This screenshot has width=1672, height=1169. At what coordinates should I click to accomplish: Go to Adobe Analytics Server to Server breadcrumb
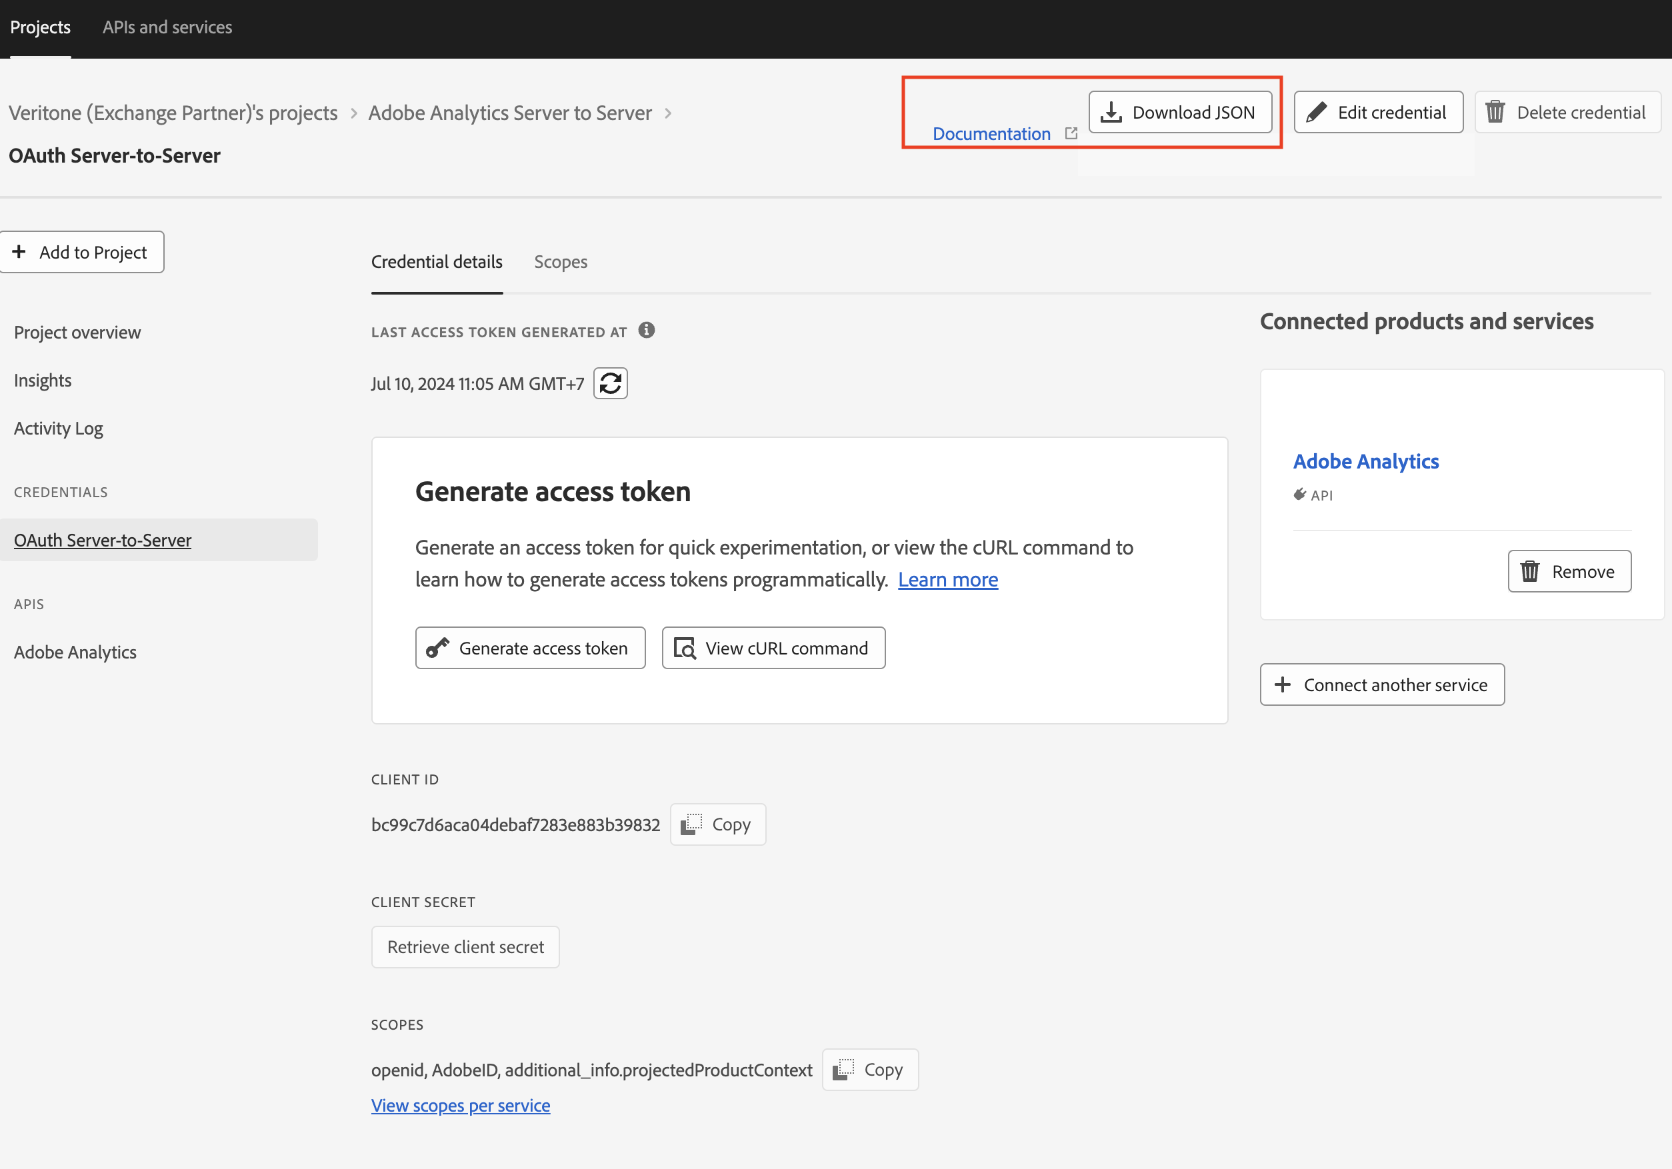(510, 113)
